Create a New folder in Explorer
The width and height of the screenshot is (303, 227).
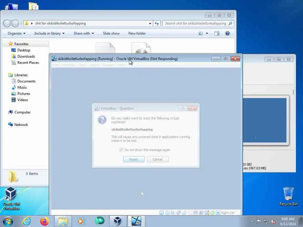pyautogui.click(x=137, y=33)
